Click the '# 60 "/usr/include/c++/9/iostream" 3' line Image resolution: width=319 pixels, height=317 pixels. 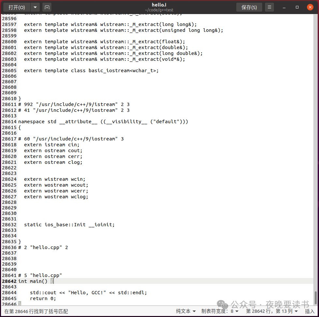pyautogui.click(x=71, y=139)
